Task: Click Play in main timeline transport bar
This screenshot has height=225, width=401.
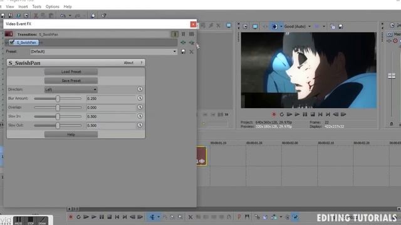Action: [x=94, y=217]
